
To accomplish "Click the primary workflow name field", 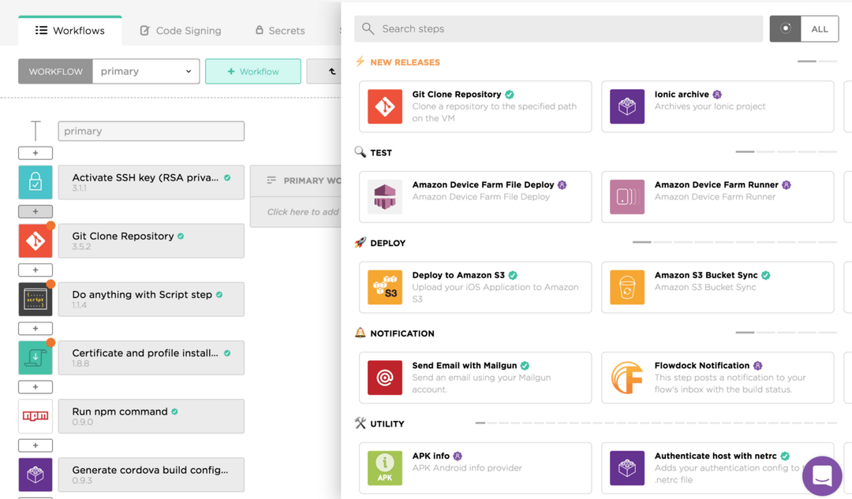I will [151, 131].
